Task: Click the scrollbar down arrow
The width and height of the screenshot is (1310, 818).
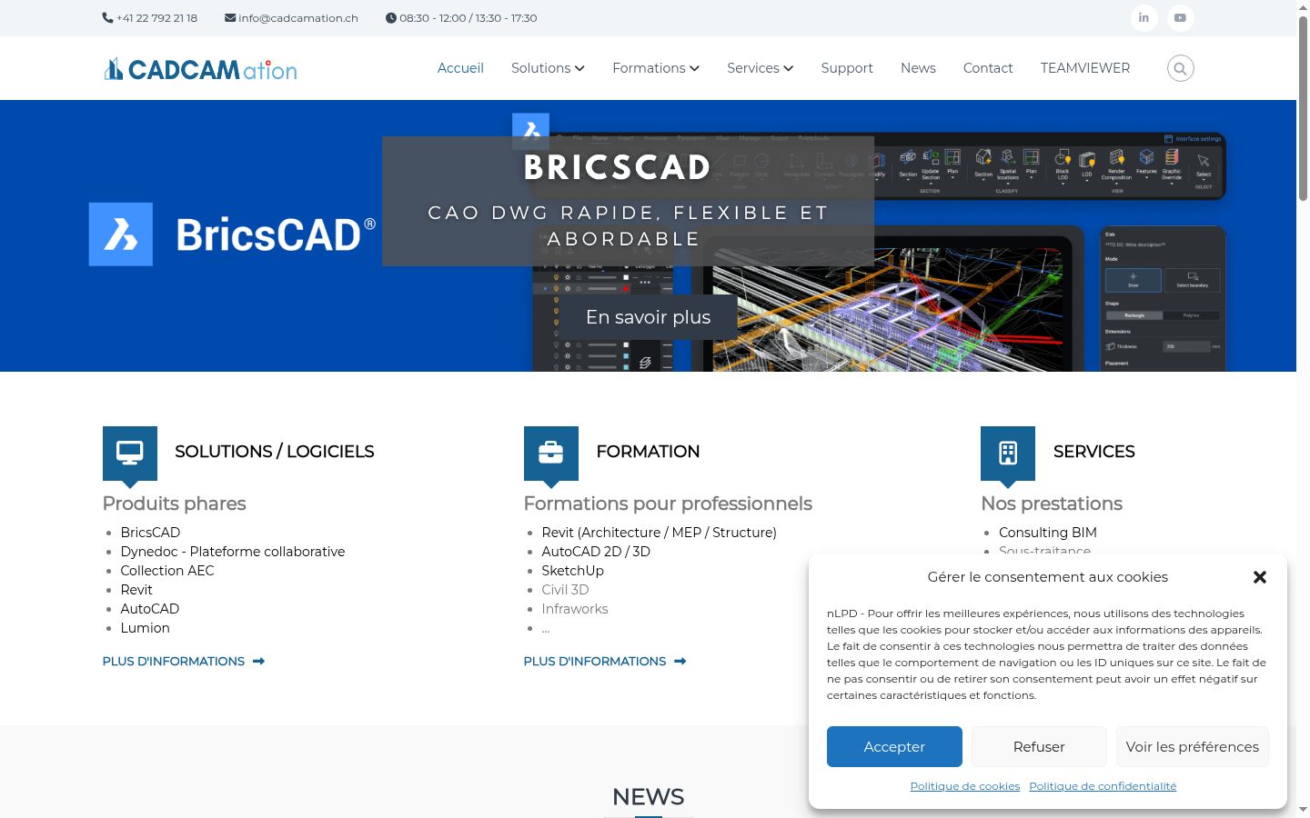Action: pyautogui.click(x=1303, y=810)
